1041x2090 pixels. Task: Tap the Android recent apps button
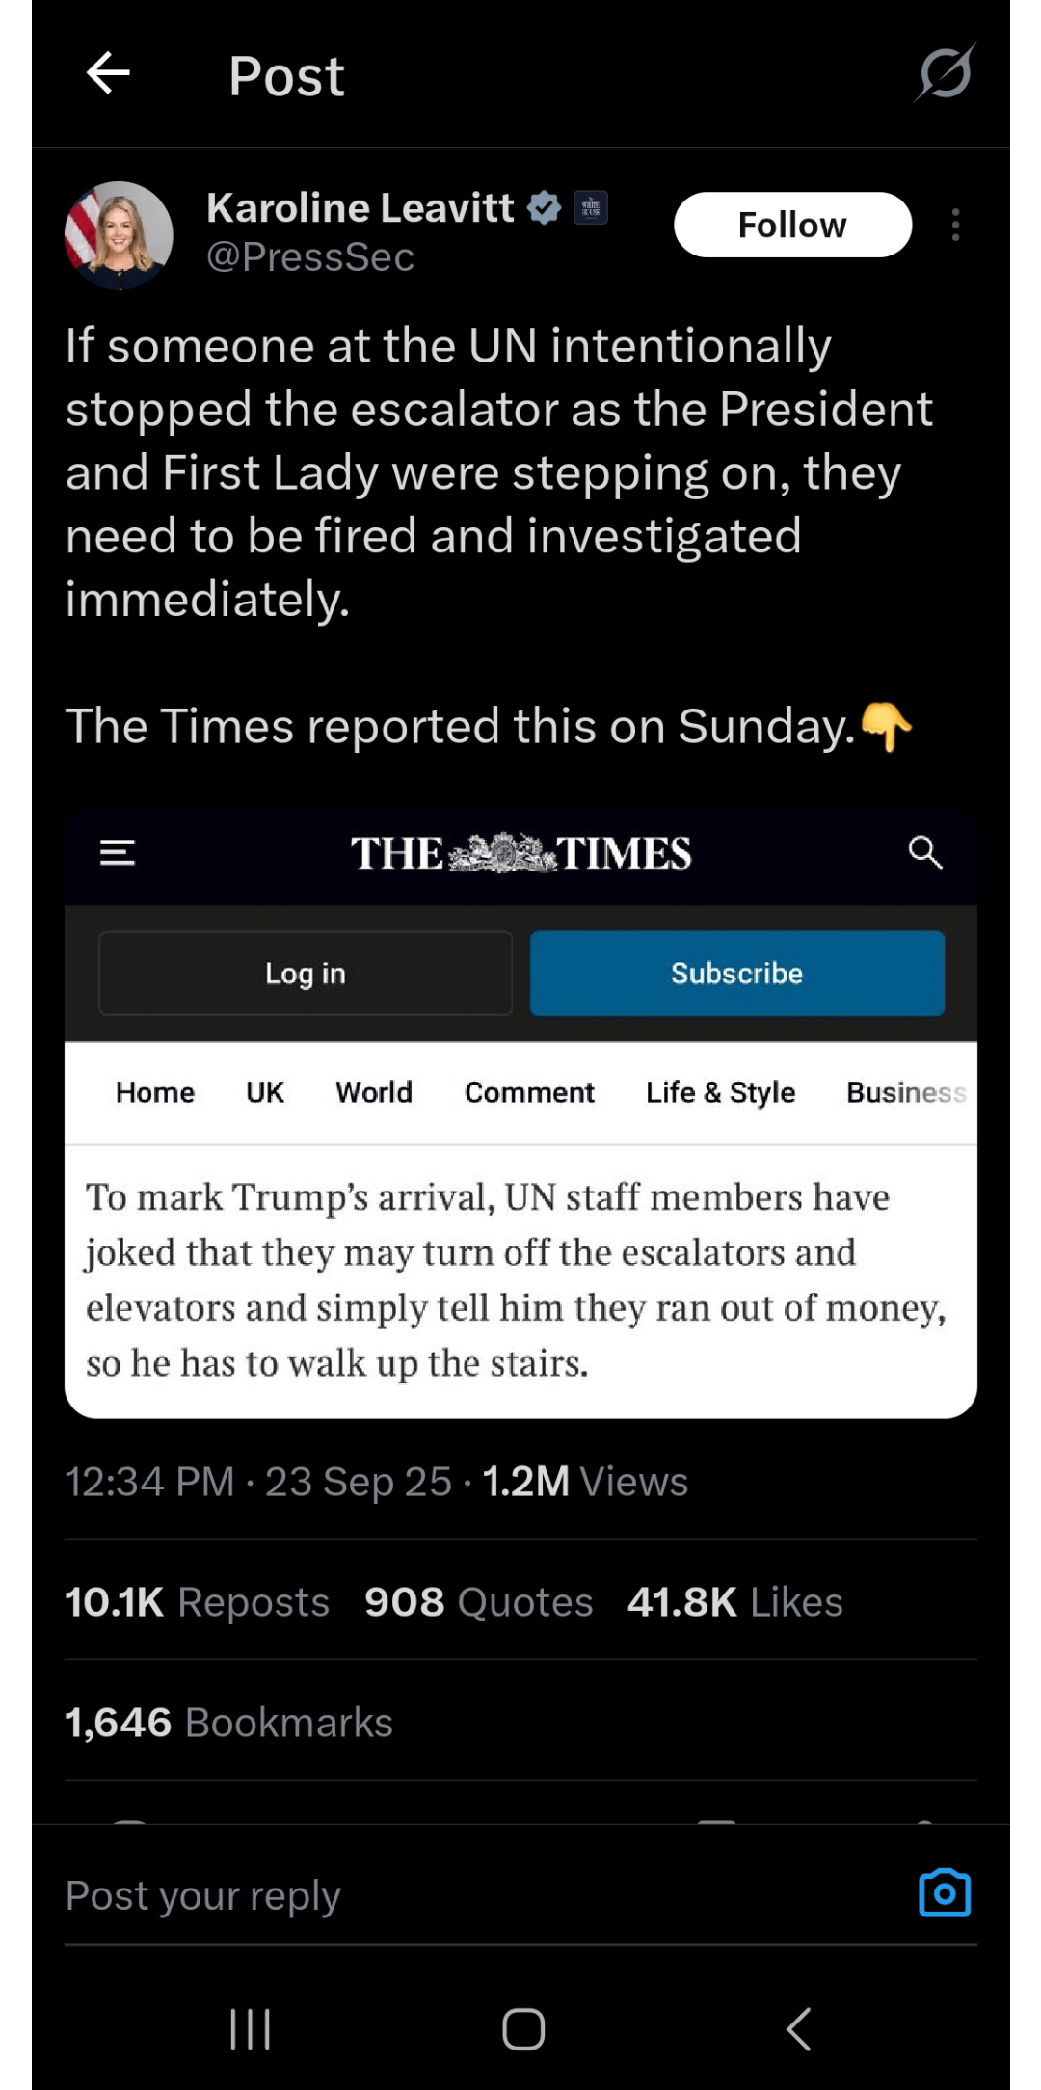click(250, 2029)
